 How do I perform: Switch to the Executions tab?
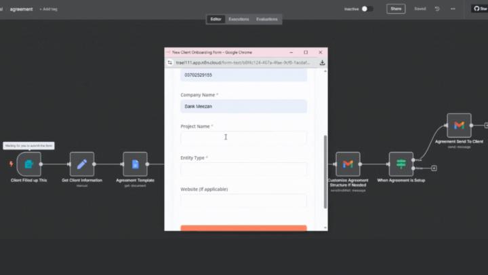pyautogui.click(x=239, y=19)
